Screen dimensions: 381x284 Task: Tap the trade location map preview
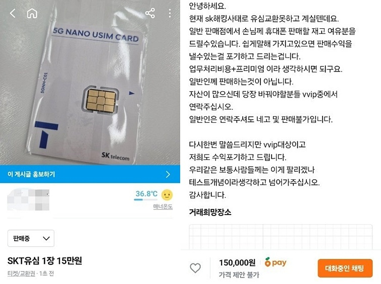[281, 237]
